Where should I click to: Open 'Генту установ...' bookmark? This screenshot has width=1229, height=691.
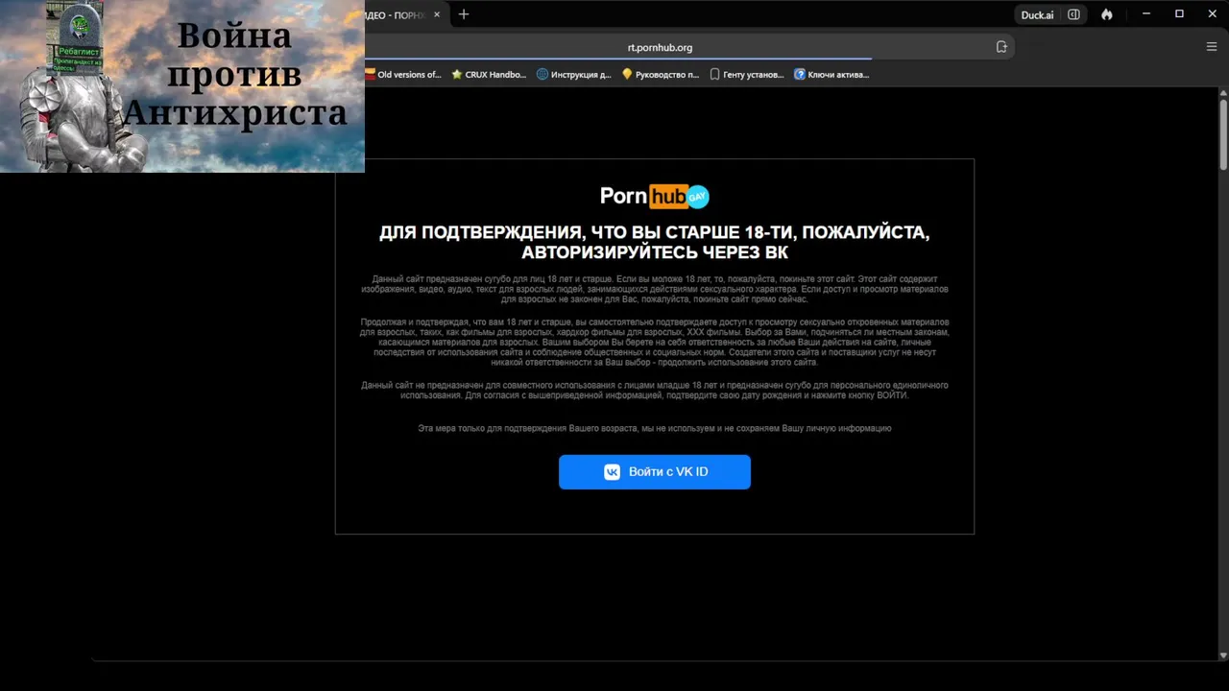(x=747, y=74)
